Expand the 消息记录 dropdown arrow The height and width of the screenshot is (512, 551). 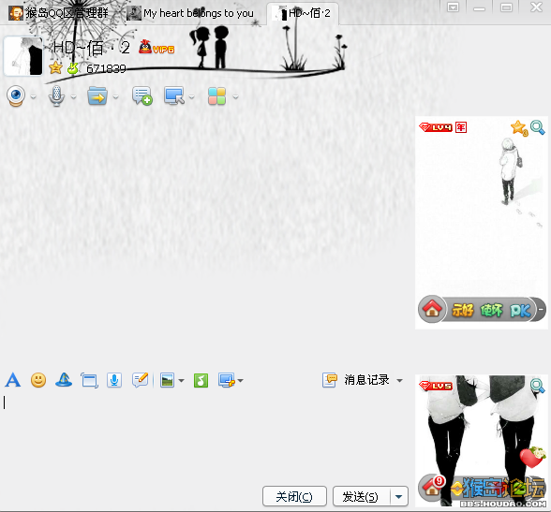pyautogui.click(x=399, y=380)
